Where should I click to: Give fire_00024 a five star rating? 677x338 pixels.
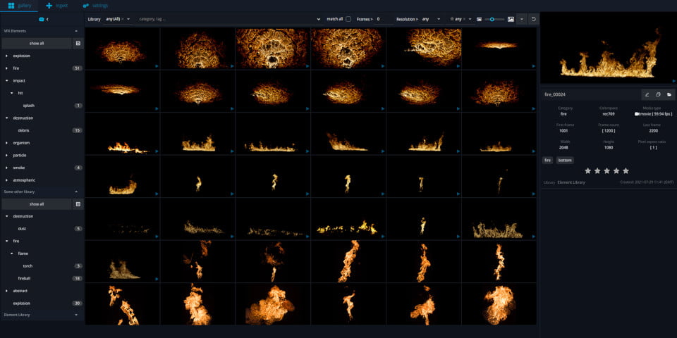tap(626, 170)
